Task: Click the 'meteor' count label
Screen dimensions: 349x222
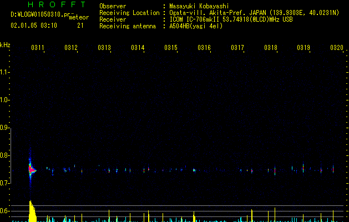Action: click(x=79, y=17)
